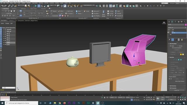Select the Animate radio button
The image size is (187, 105).
178,46
